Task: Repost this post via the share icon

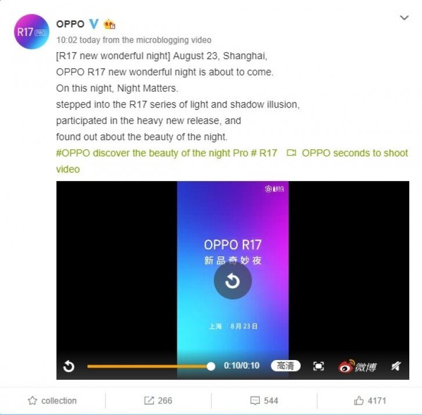Action: coord(158,401)
